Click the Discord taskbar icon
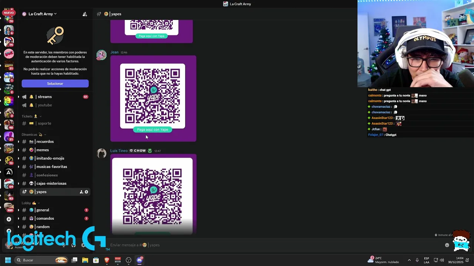 point(140,260)
